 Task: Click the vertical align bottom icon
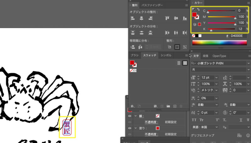[185, 18]
